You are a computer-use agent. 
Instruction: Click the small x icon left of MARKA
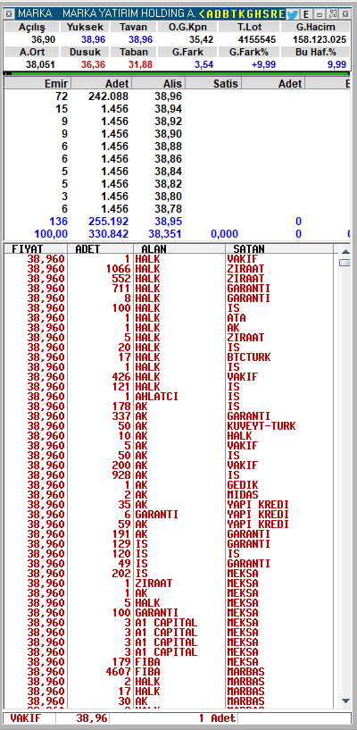tap(9, 14)
